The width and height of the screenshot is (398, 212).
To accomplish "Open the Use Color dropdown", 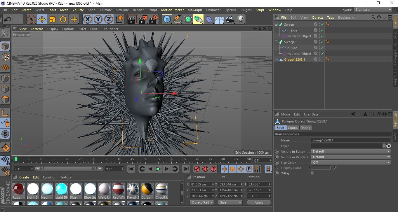I will (351, 162).
